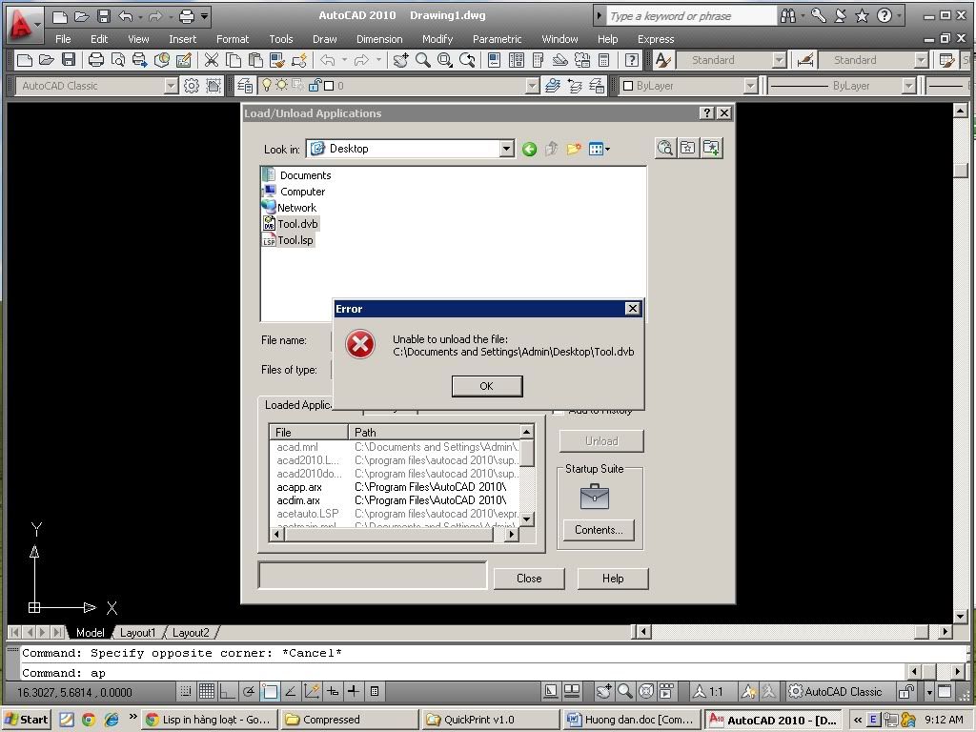Screen dimensions: 976x732
Task: Select the Zoom realtime magnifier tool
Action: 423,60
